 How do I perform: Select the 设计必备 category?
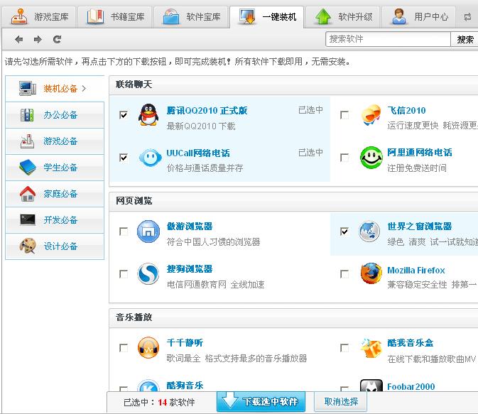pos(55,246)
